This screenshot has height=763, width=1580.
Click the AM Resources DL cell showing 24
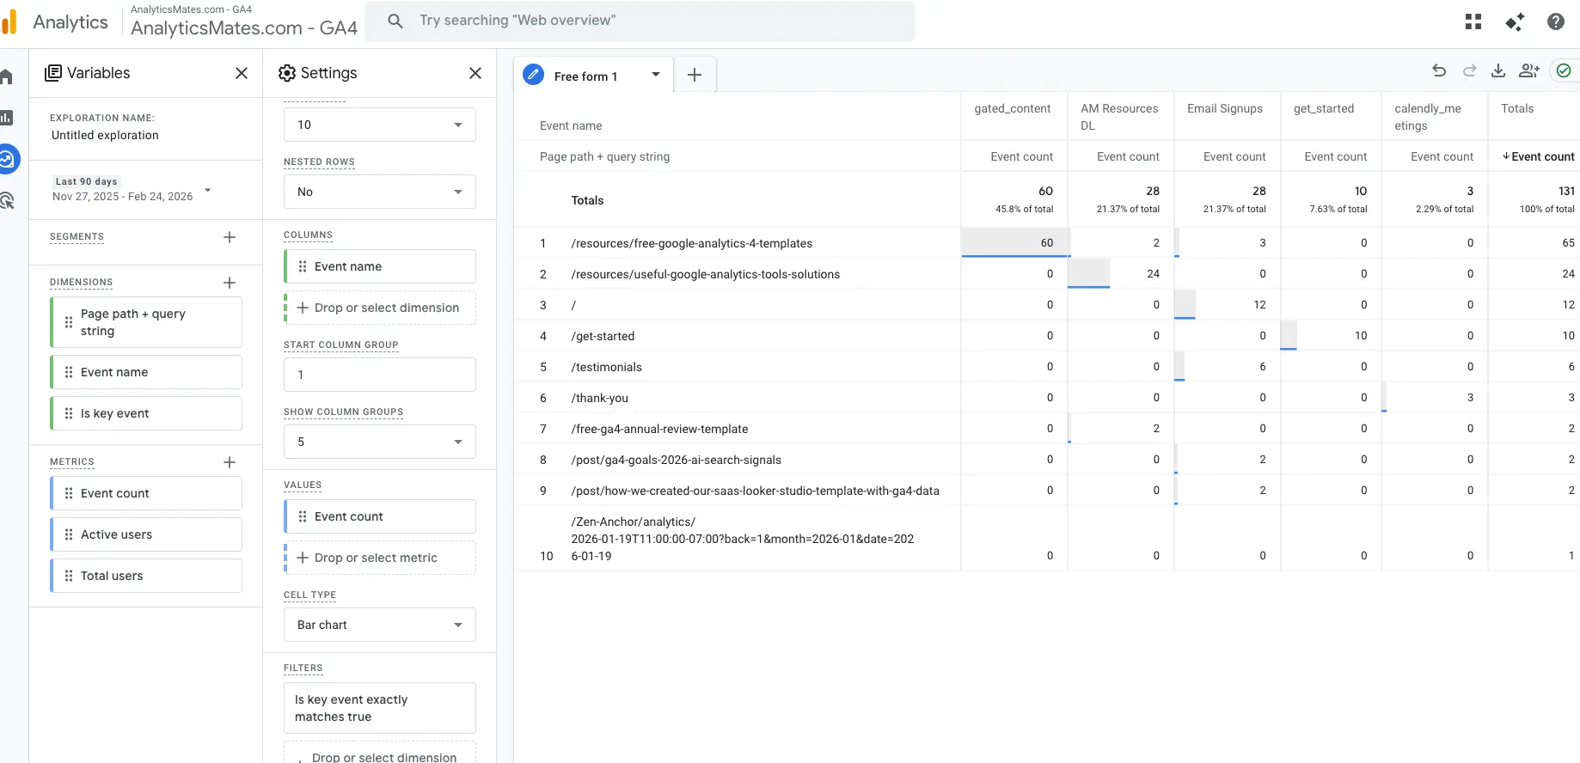[x=1121, y=274]
